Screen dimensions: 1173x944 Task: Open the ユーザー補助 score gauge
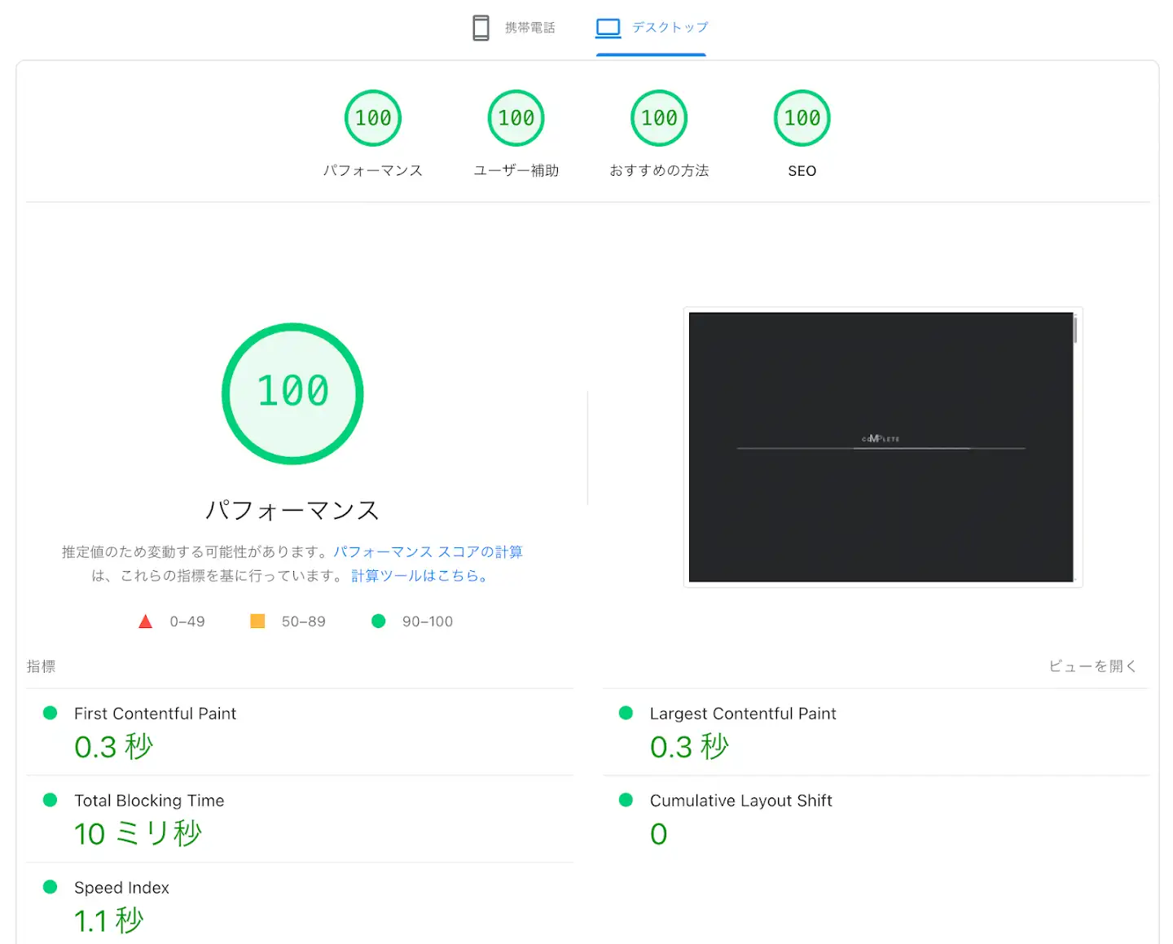(516, 119)
